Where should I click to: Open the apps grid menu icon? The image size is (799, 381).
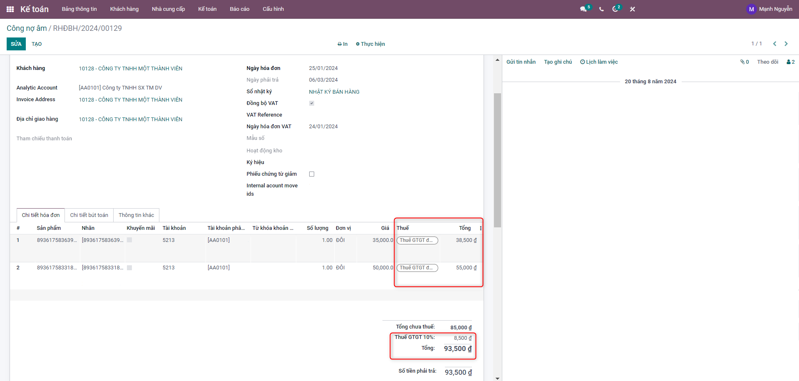pyautogui.click(x=10, y=9)
